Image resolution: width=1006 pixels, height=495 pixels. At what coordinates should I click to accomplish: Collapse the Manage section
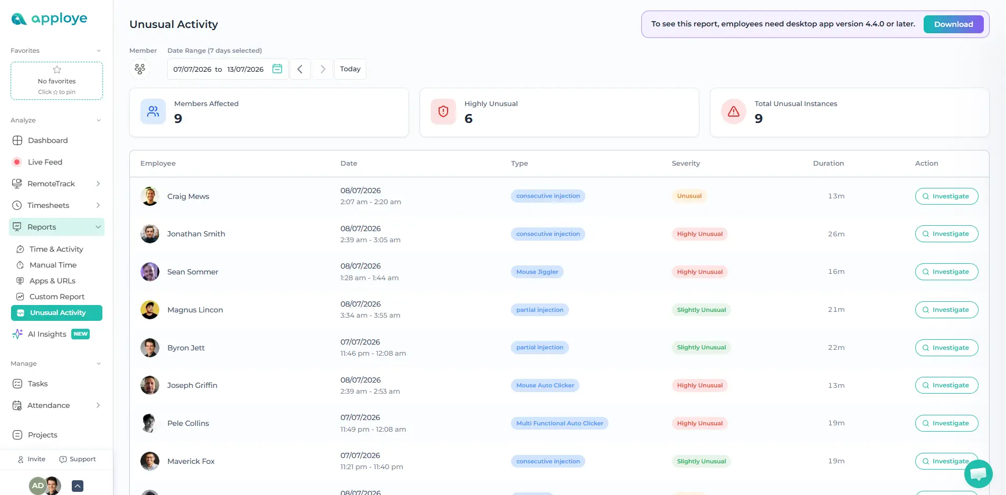point(99,364)
